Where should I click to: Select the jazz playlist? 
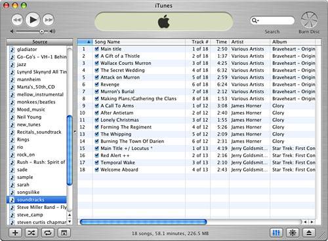pos(37,64)
